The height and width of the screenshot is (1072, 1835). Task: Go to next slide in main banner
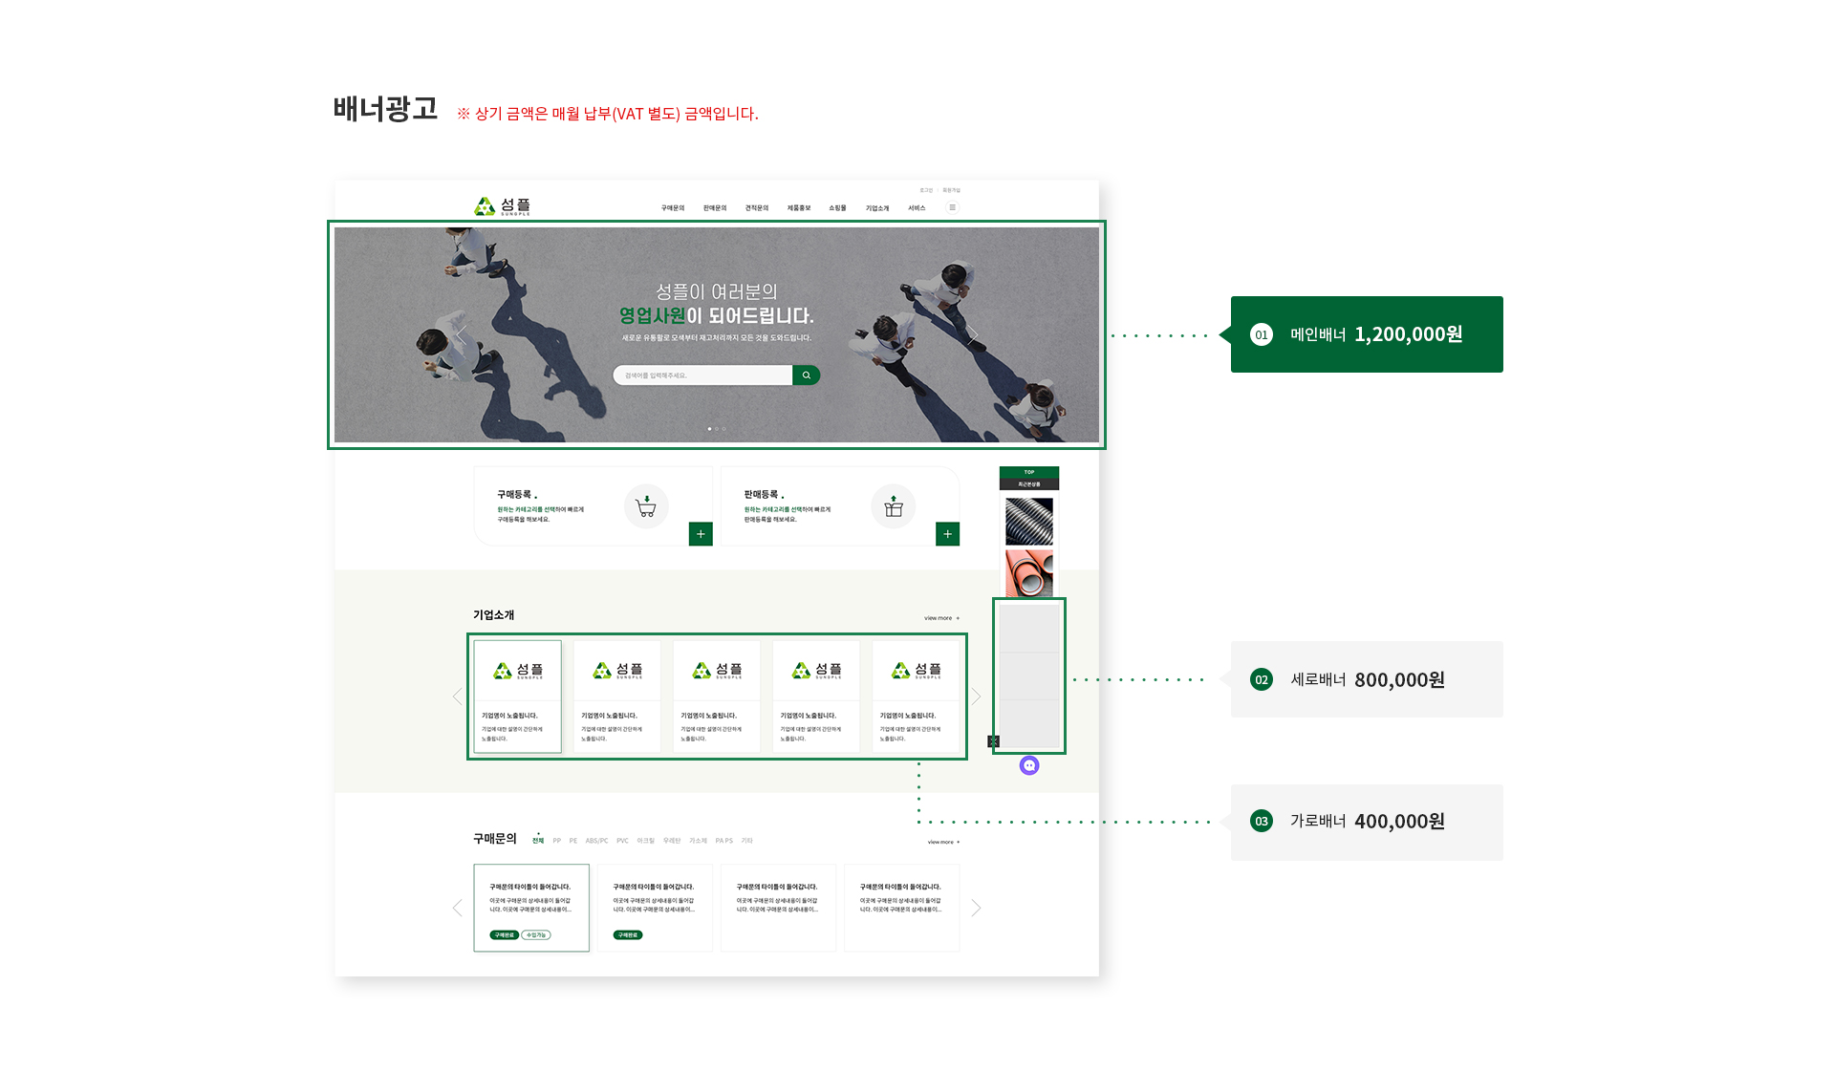(972, 334)
